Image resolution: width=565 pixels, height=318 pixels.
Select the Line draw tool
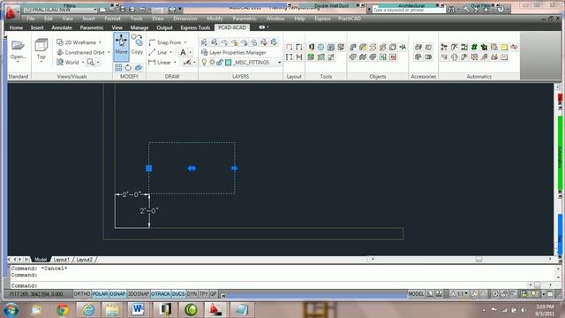(158, 52)
